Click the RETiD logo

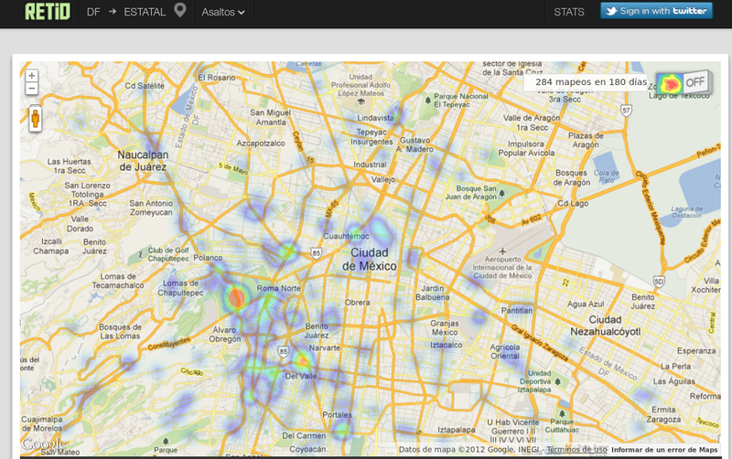click(x=48, y=12)
